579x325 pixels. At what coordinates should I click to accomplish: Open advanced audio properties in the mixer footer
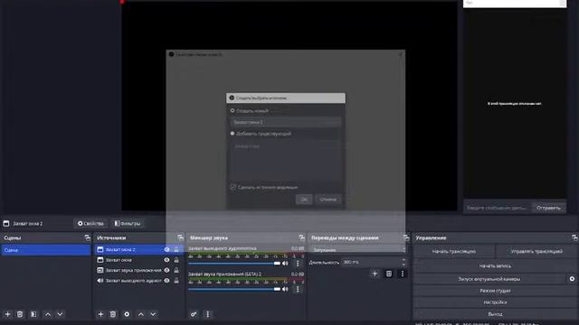(194, 314)
